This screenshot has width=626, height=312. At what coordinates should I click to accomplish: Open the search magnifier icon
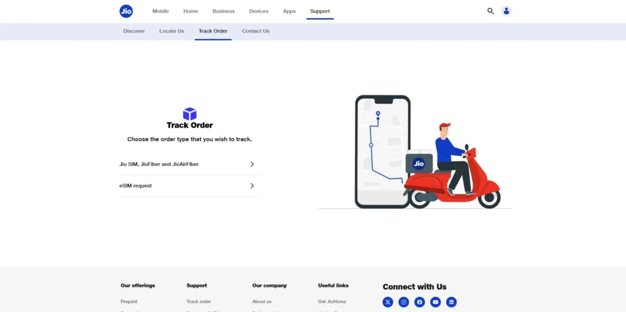491,11
